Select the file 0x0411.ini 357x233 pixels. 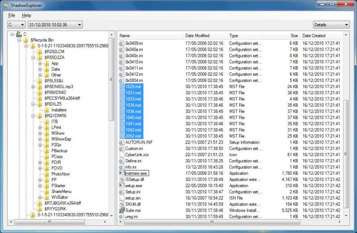coord(134,68)
